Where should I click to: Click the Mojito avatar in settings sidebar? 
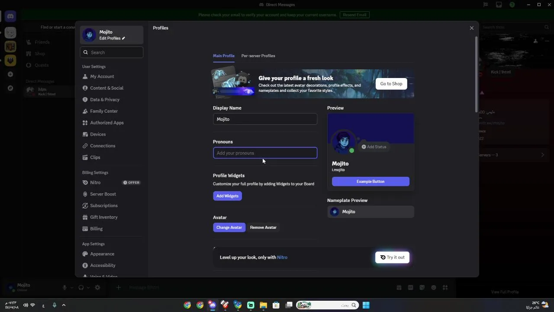coord(89,35)
